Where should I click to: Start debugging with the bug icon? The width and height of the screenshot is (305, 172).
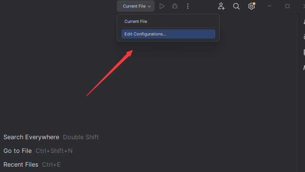coord(175,6)
